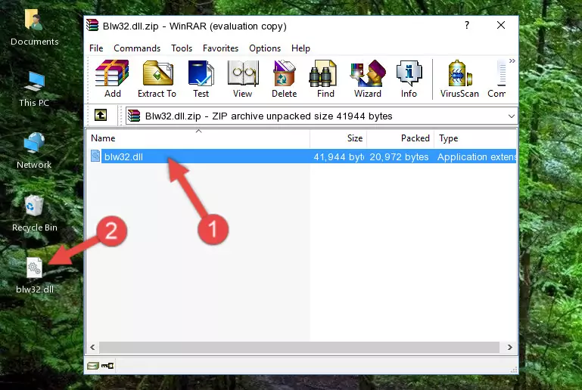Open the File menu
The width and height of the screenshot is (582, 390).
coord(96,48)
